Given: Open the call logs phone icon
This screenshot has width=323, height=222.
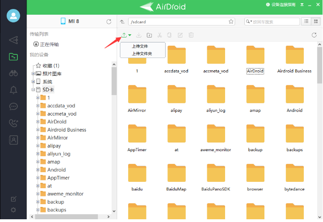Looking at the screenshot, I should [x=13, y=123].
